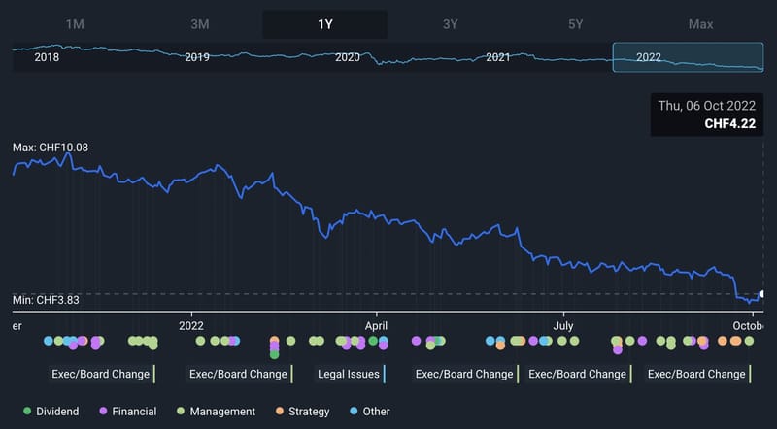
Task: Click the orange dot beneath the blue dot near June
Action: 500,346
